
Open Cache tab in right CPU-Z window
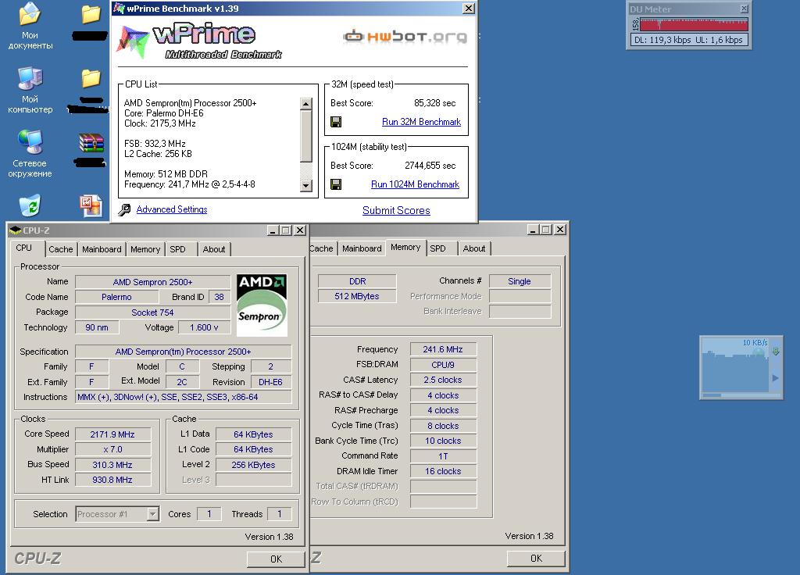point(323,248)
